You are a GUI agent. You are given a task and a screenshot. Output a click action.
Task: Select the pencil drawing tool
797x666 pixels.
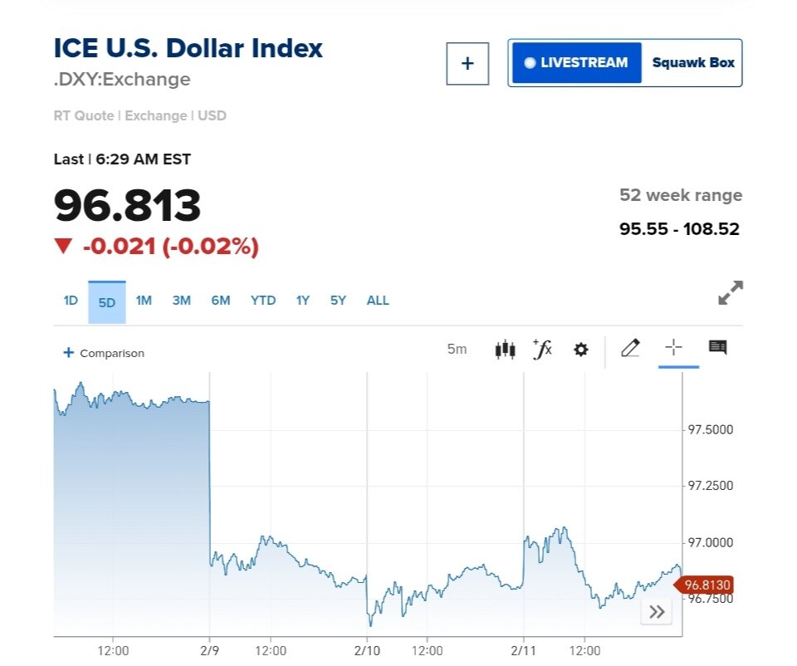click(x=630, y=348)
